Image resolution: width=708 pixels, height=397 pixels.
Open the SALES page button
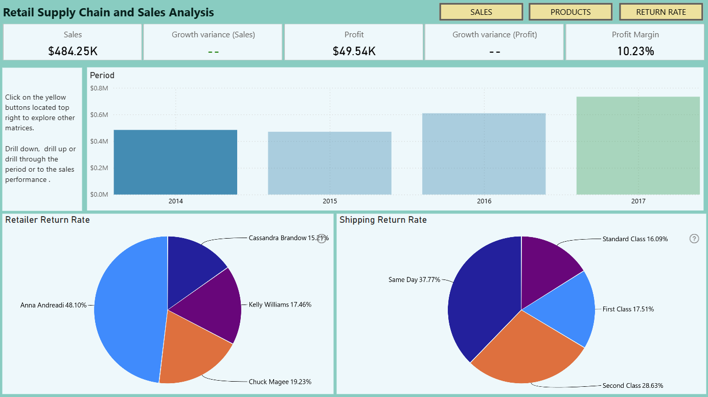coord(481,12)
